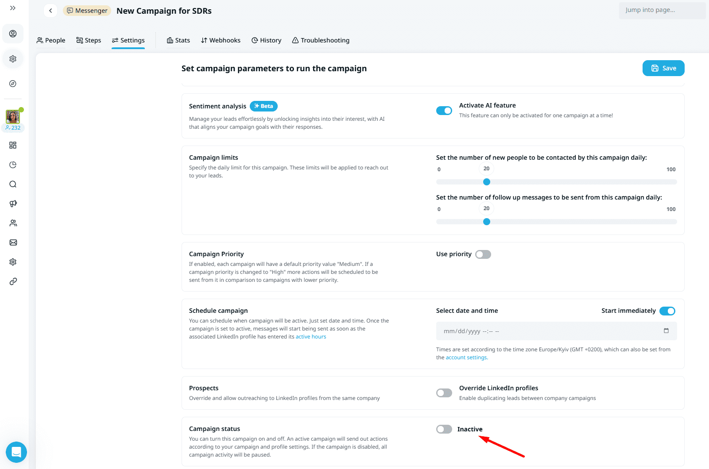Click the magnifier search icon in sidebar
This screenshot has height=469, width=709.
13,184
